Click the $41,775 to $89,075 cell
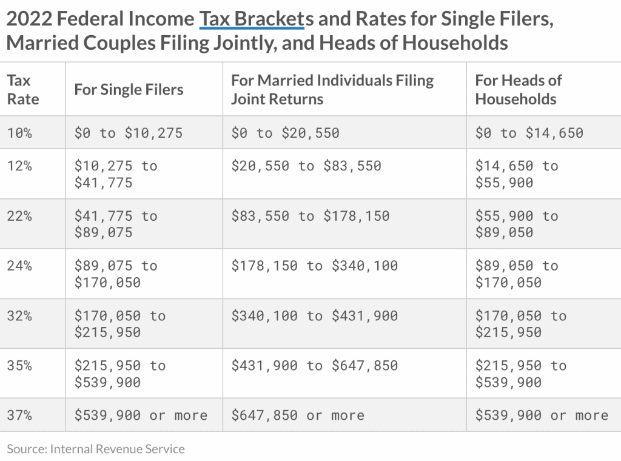The width and height of the screenshot is (621, 461). click(116, 224)
